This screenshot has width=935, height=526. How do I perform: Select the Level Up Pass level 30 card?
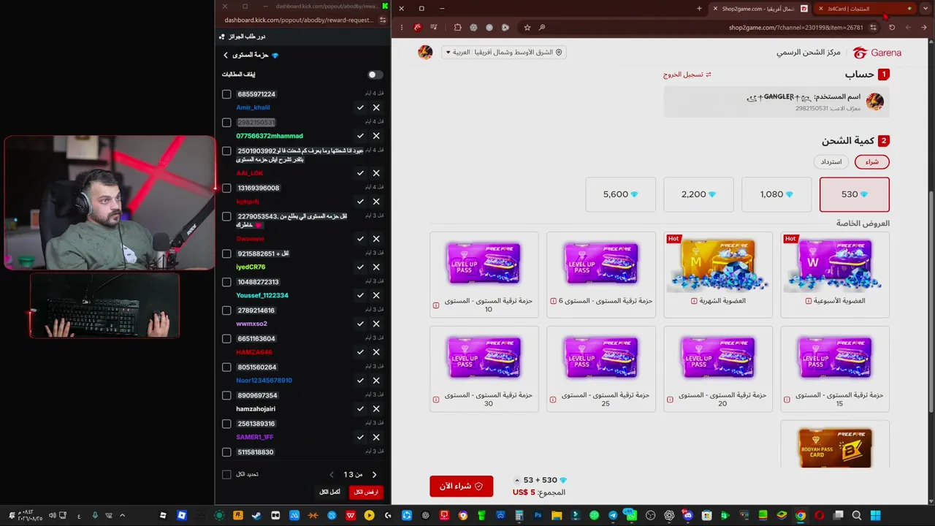coord(484,369)
